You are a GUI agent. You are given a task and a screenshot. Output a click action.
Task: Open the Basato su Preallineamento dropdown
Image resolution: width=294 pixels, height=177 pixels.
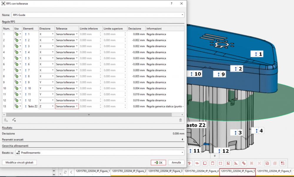pos(99,153)
